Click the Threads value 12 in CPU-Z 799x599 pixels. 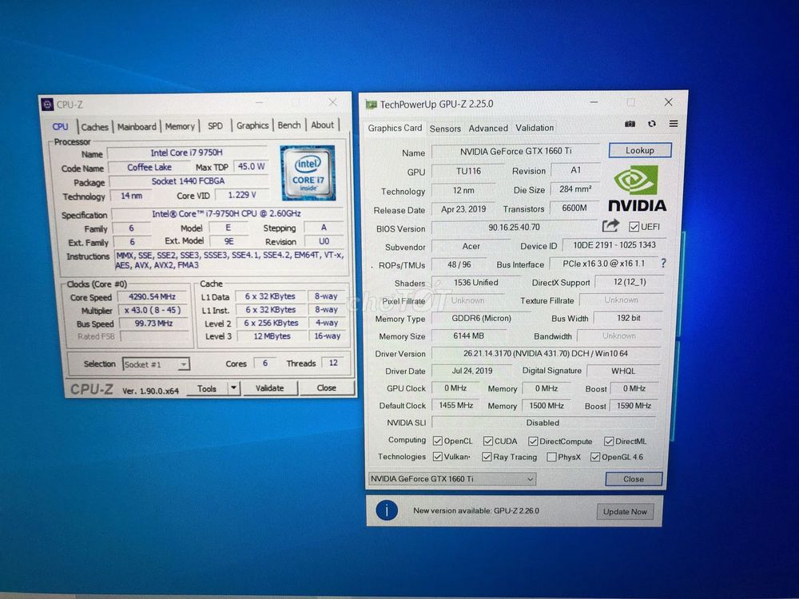(333, 363)
